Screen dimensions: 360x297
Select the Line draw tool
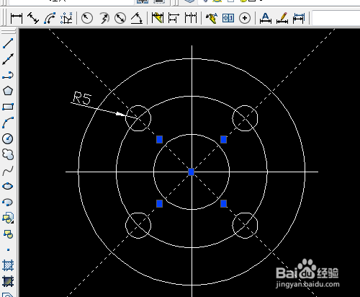coord(8,43)
